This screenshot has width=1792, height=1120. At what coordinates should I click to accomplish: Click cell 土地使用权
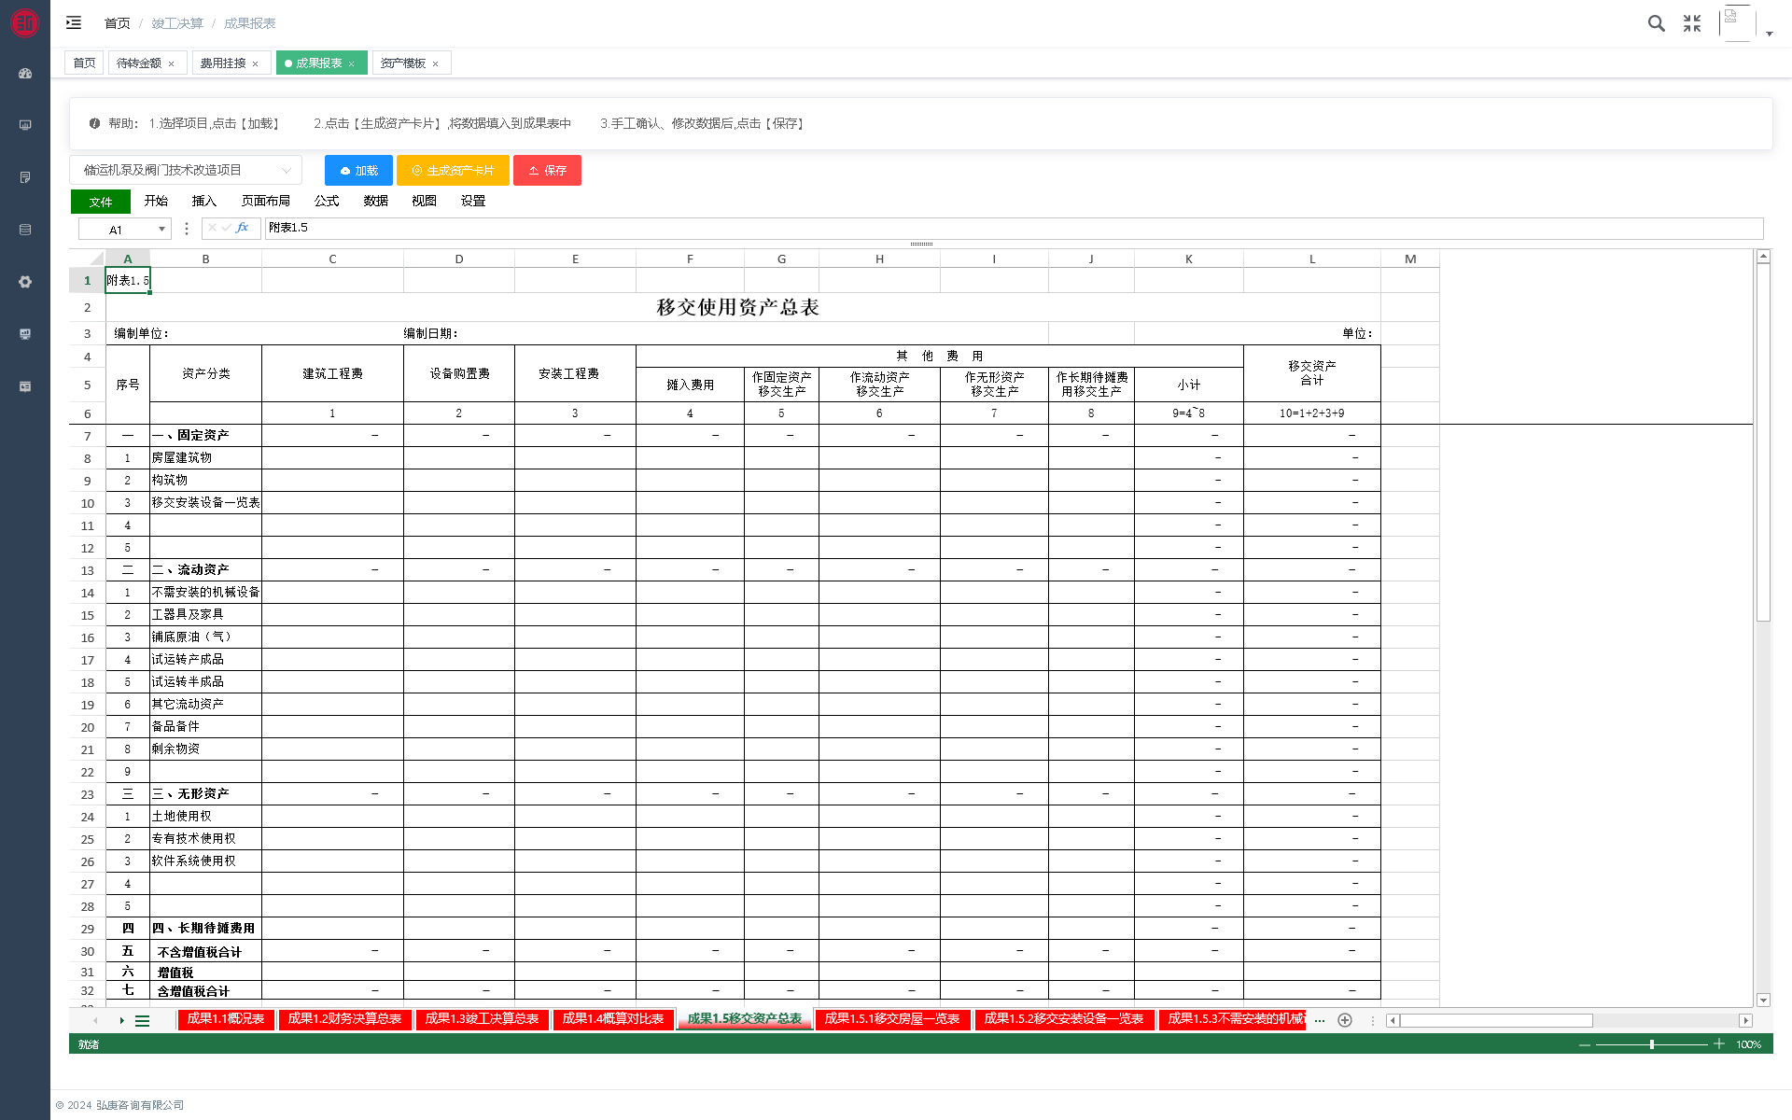pyautogui.click(x=205, y=816)
